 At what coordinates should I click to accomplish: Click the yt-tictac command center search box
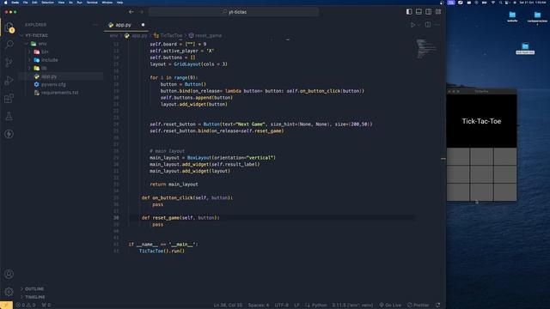click(234, 11)
